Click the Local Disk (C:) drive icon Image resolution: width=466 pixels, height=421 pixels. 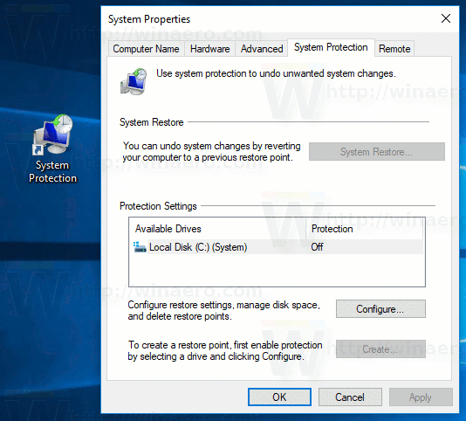140,247
